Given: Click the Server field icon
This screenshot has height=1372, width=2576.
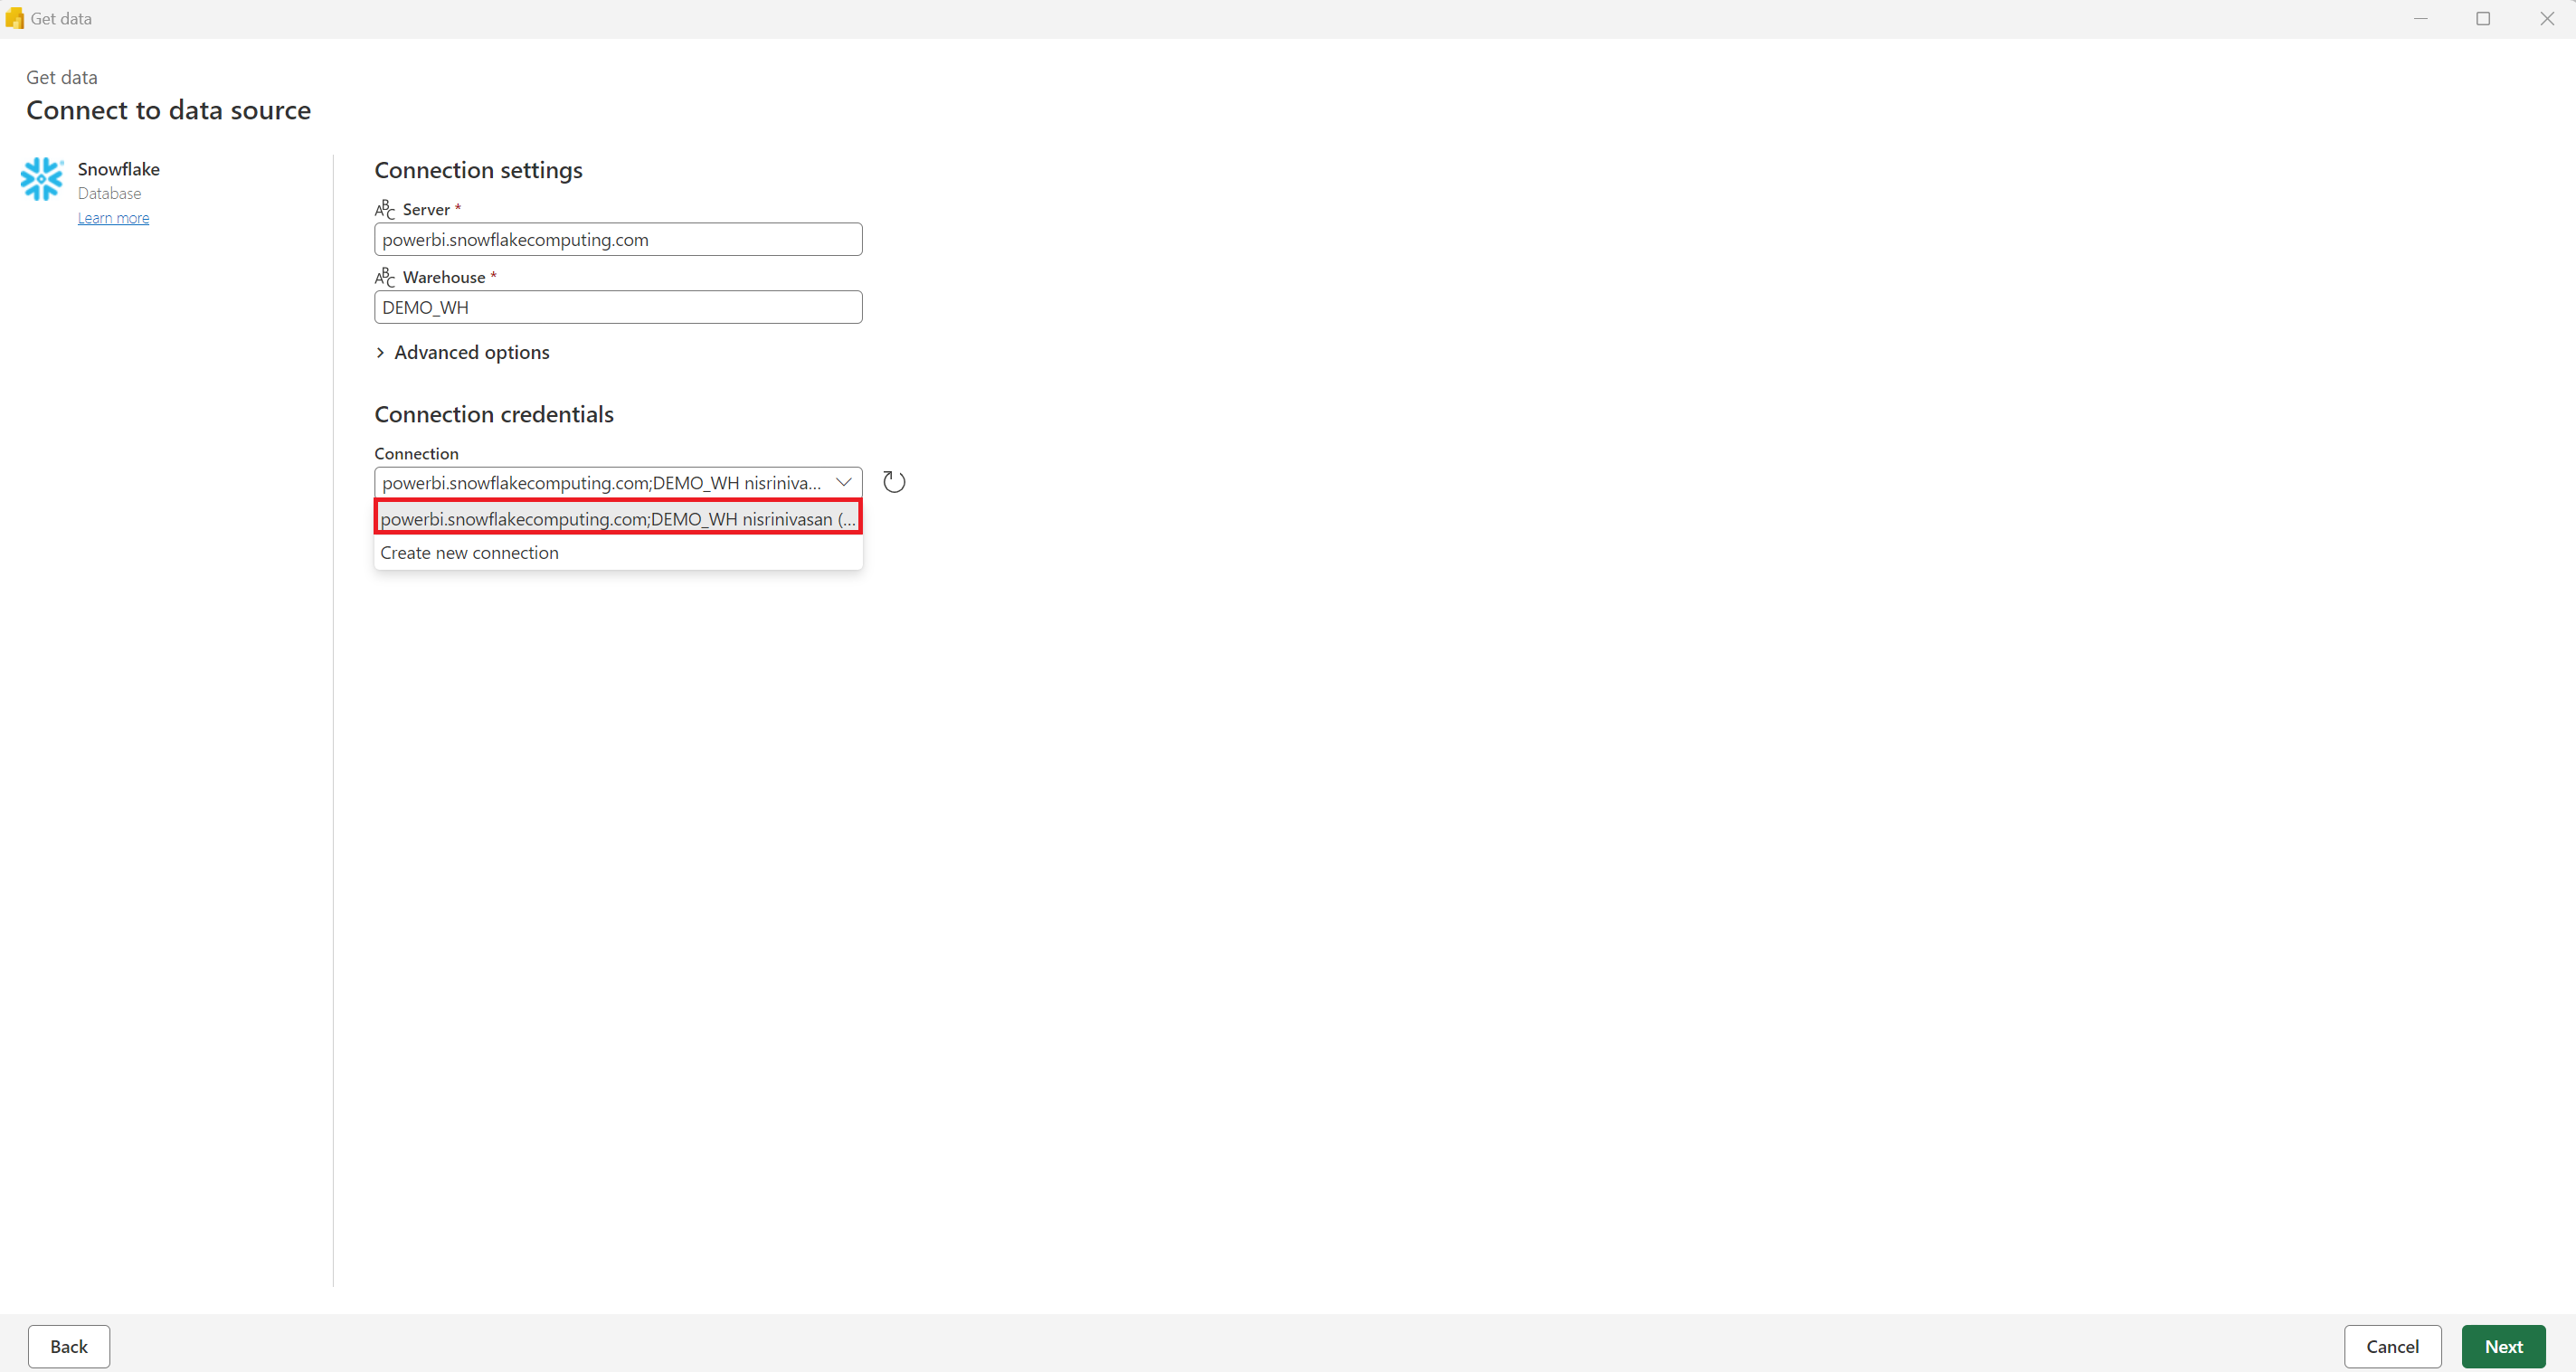Looking at the screenshot, I should [384, 210].
